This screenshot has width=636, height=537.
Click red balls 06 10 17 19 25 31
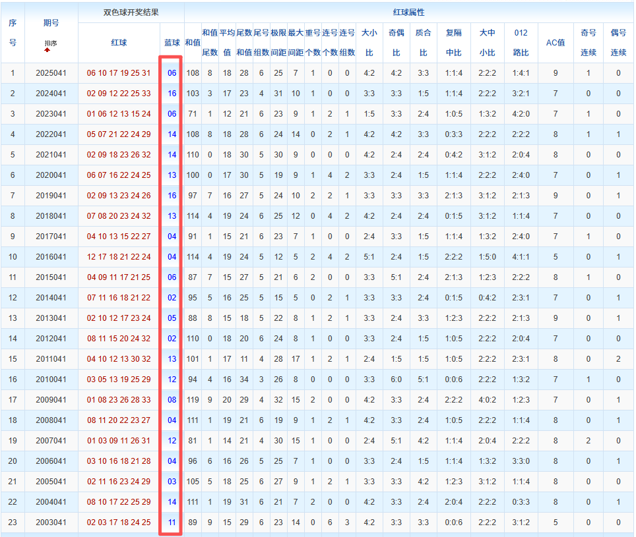[119, 73]
